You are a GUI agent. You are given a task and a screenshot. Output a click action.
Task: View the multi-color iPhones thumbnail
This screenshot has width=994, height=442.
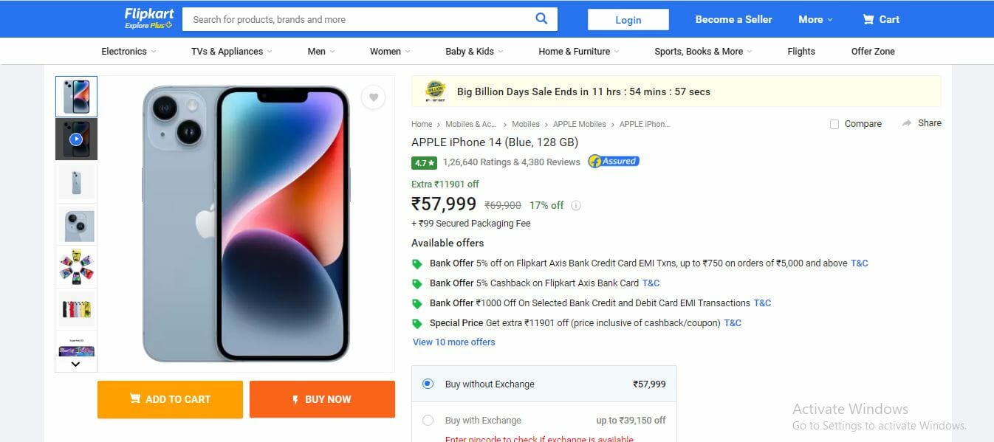[76, 309]
